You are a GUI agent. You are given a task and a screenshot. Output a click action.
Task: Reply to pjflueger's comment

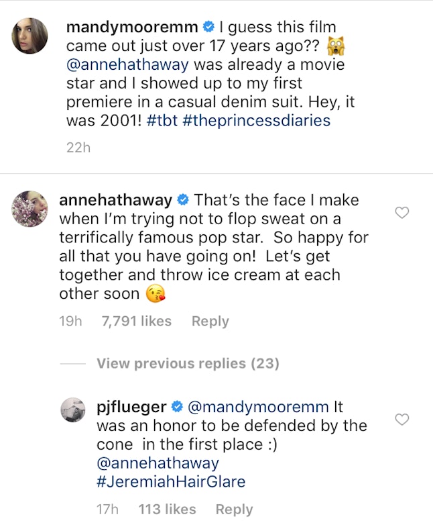tap(234, 510)
